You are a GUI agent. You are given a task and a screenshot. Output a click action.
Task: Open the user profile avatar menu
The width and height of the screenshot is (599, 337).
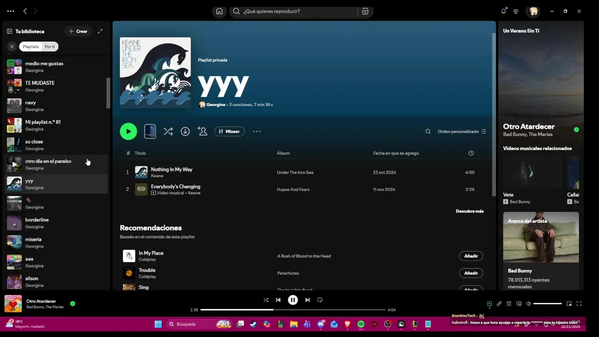point(533,11)
